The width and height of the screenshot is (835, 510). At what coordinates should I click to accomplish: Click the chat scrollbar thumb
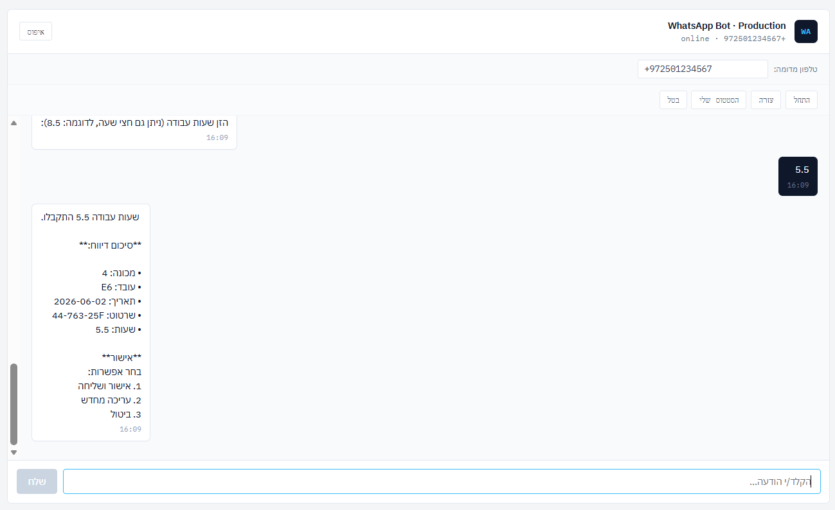pyautogui.click(x=14, y=405)
